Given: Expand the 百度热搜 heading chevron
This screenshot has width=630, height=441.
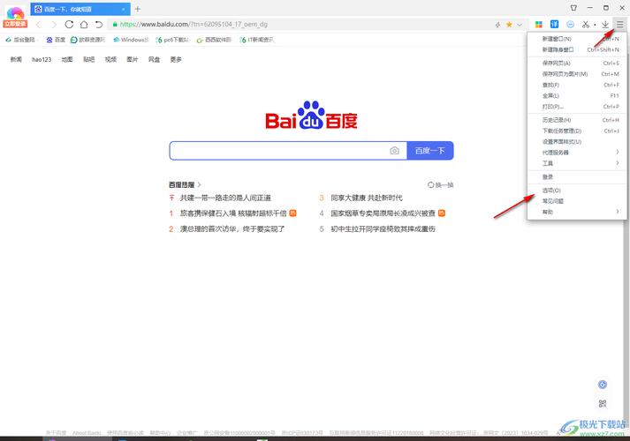Looking at the screenshot, I should coord(199,185).
